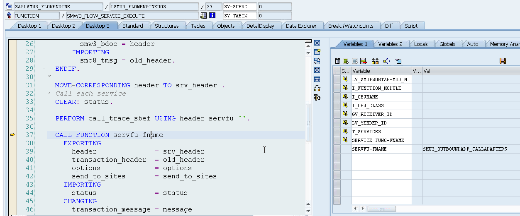Click the SMW3_FLOW_SERVICE_EXECUTE field
The width and height of the screenshot is (520, 216).
132,16
